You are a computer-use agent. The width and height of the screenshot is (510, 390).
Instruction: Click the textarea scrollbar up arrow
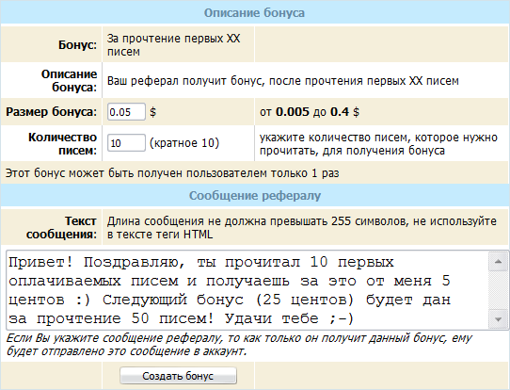tap(498, 261)
